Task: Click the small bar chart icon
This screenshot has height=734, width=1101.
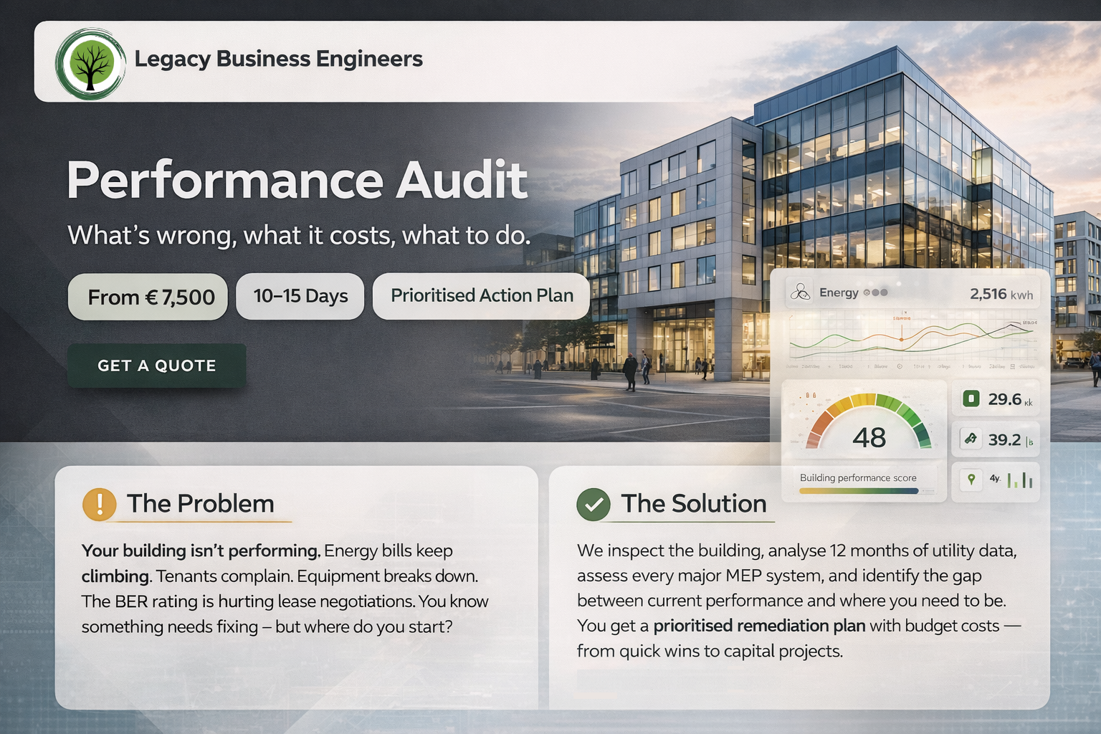Action: 1020,480
